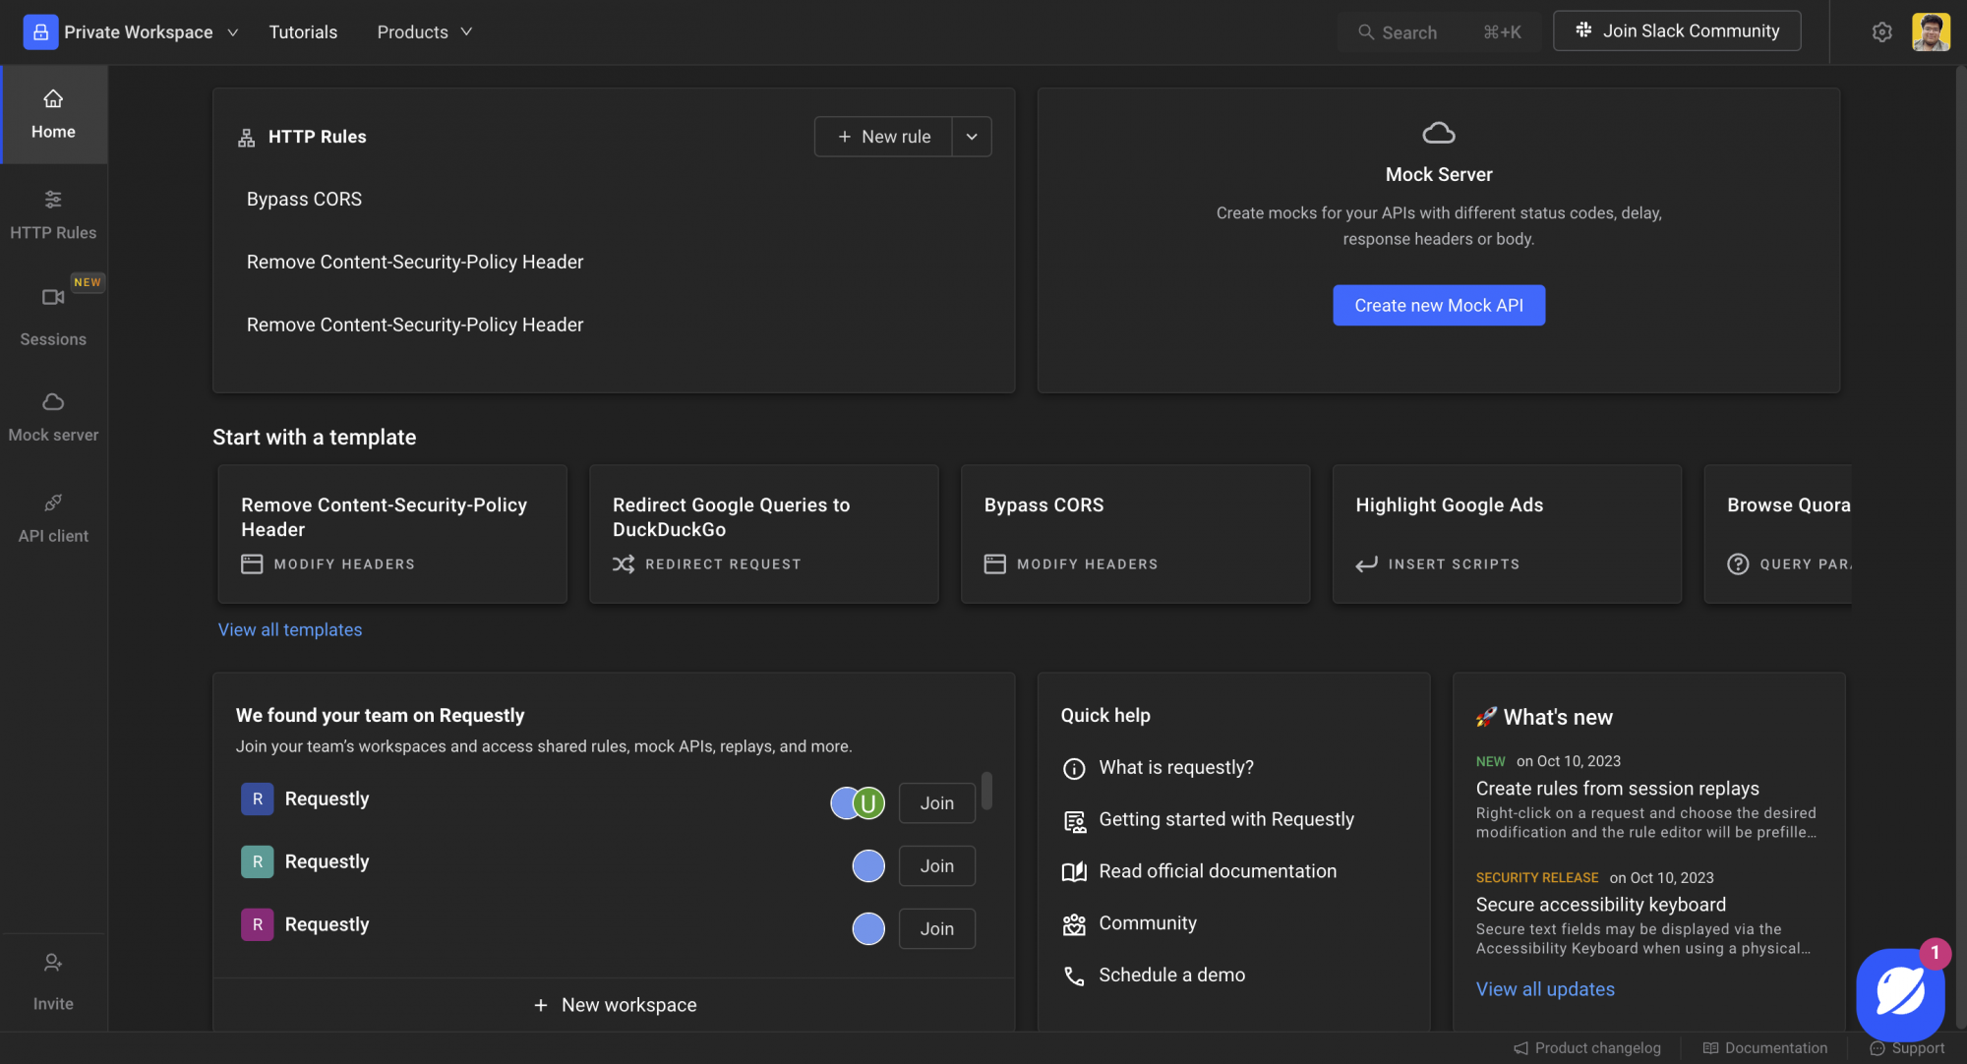Open the chat support bubble
Screen dimensions: 1967x1064
tap(1899, 993)
